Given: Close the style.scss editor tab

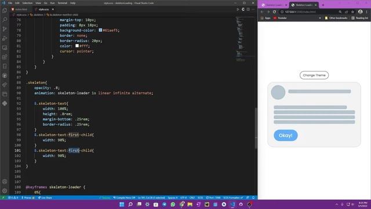Looking at the screenshot, I should click(x=53, y=9).
